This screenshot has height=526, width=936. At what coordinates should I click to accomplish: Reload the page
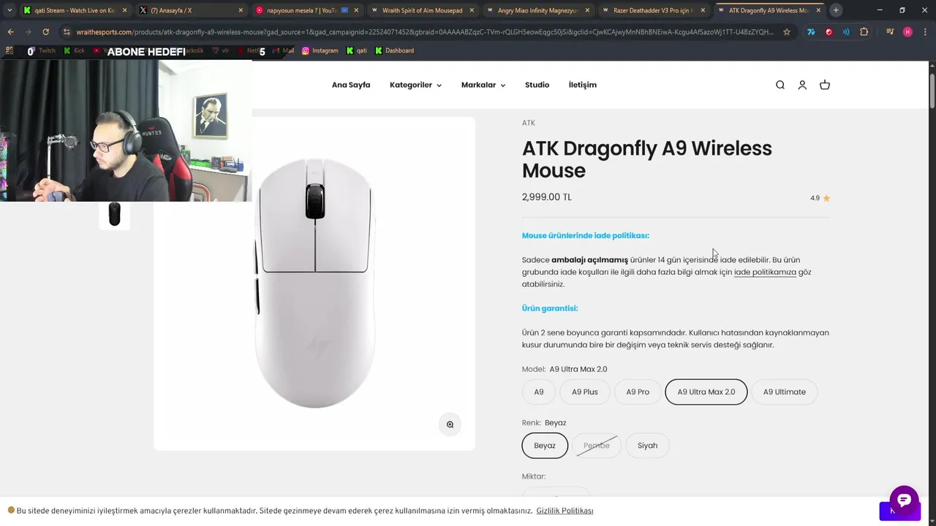pyautogui.click(x=45, y=32)
